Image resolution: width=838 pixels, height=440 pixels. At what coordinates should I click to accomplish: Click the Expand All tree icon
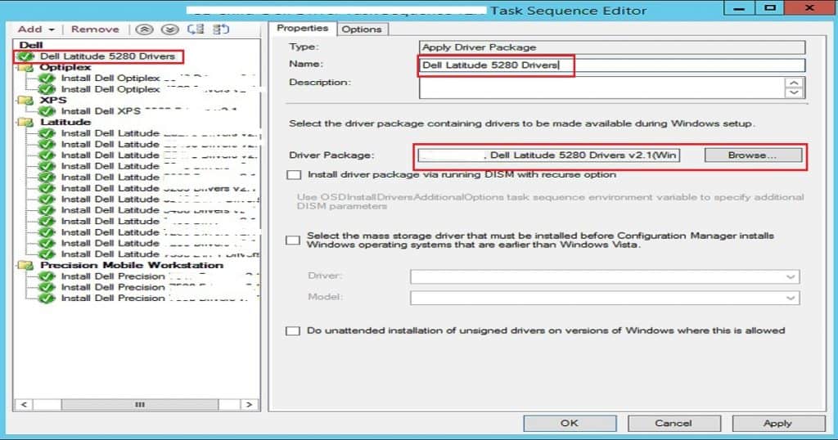tap(196, 29)
